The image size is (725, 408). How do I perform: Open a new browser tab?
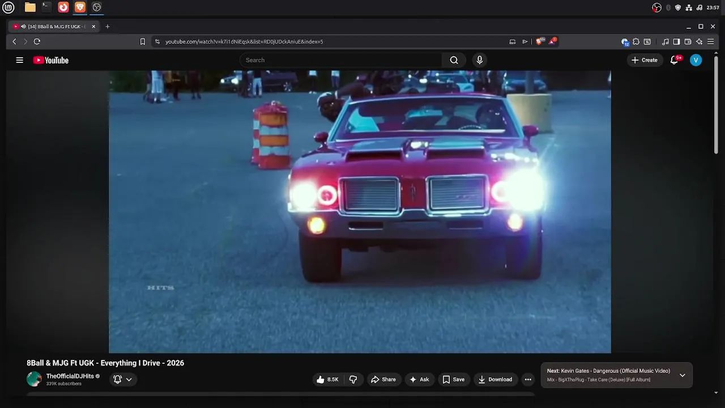pyautogui.click(x=108, y=27)
